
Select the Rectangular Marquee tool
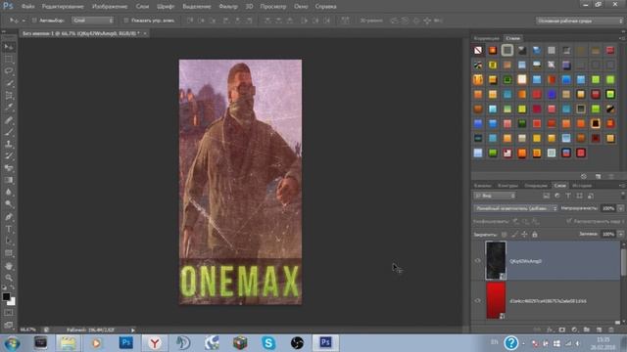[x=9, y=60]
